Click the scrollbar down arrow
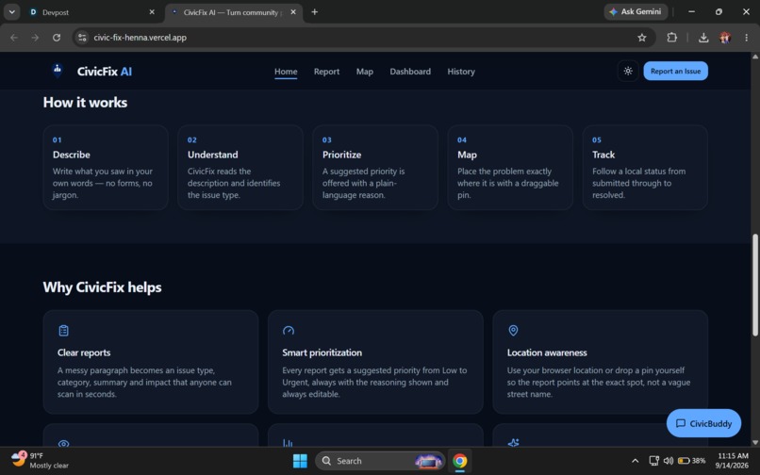Viewport: 760px width, 475px height. pyautogui.click(x=754, y=442)
